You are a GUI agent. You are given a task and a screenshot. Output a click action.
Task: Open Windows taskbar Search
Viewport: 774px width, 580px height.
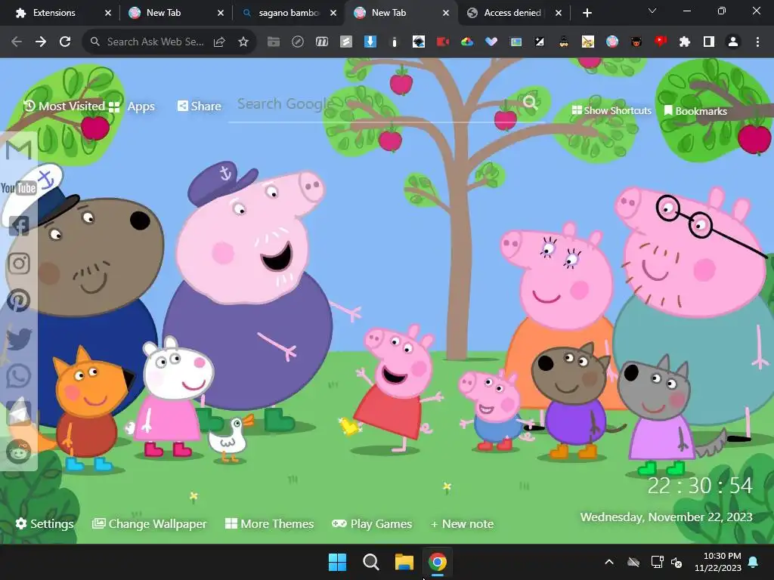[370, 562]
